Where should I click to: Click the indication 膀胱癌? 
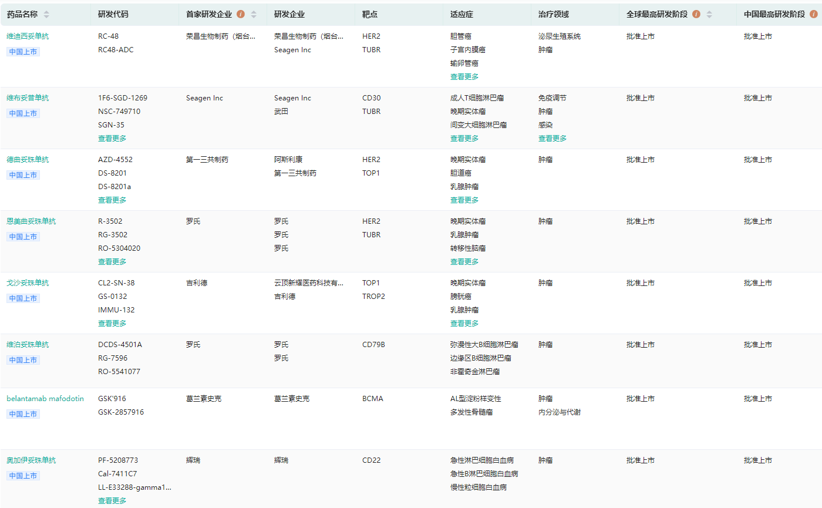461,297
